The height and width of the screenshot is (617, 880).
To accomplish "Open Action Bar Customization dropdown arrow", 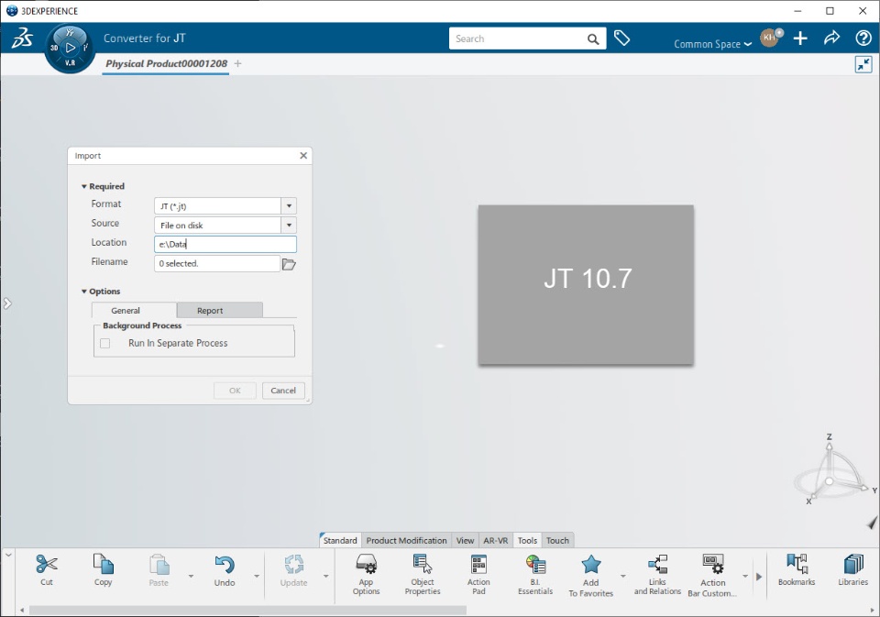I will 745,576.
